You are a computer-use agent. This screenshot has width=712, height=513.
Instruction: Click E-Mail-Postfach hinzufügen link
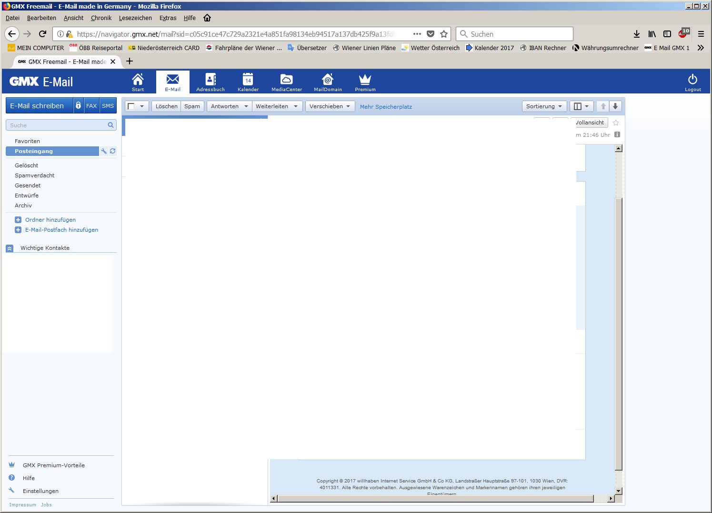tap(61, 230)
